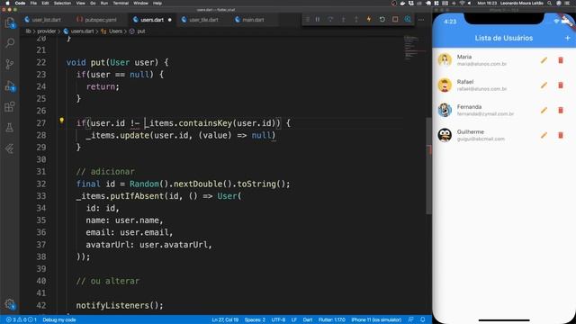The height and width of the screenshot is (324, 576).
Task: Open the notifications bell in status bar
Action: 423,319
